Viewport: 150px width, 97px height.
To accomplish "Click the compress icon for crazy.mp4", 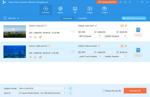I will (x=126, y=26).
